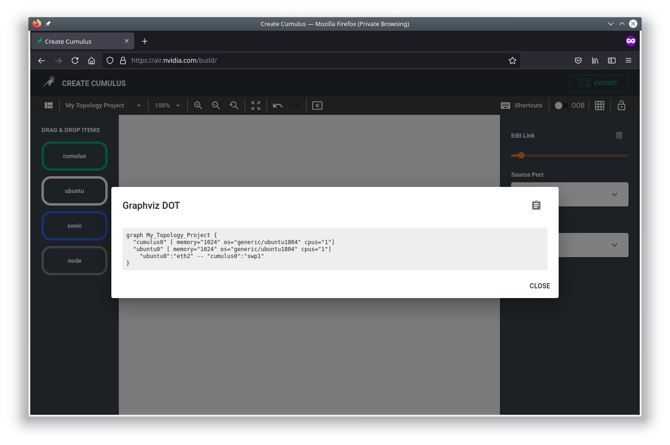Open the Source Port dropdown
Viewport: 670px width, 445px height.
[570, 194]
